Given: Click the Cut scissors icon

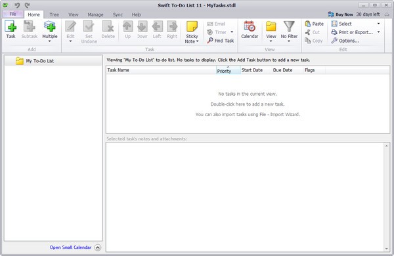Looking at the screenshot, I should [x=308, y=32].
